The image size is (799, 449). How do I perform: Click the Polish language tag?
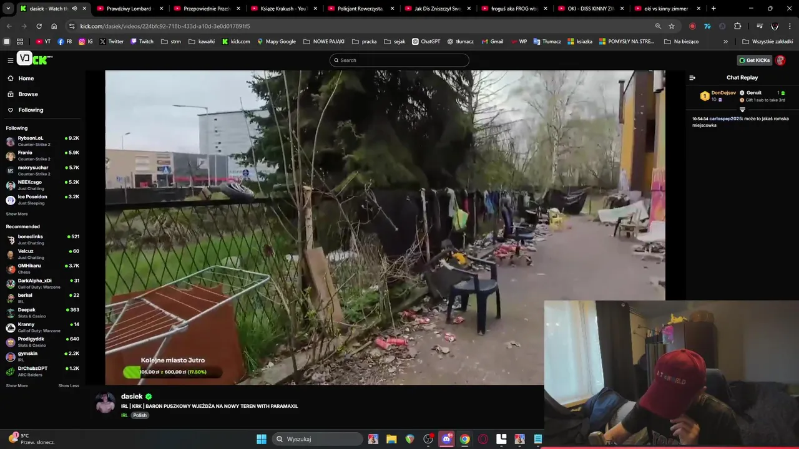point(140,415)
